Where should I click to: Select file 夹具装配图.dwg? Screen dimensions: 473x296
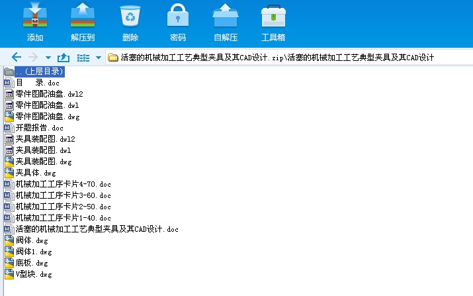click(x=44, y=162)
